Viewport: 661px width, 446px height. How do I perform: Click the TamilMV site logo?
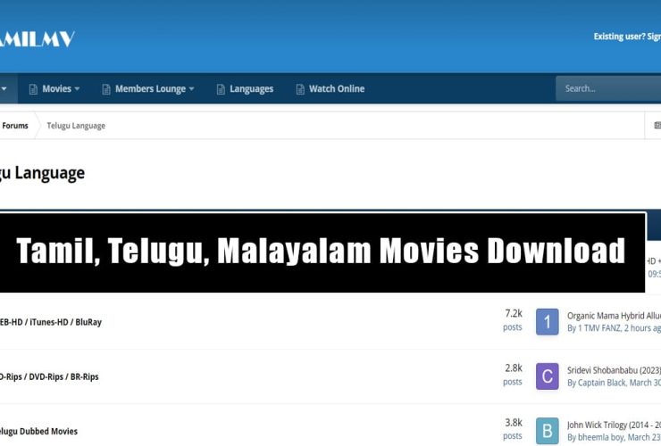coord(38,39)
